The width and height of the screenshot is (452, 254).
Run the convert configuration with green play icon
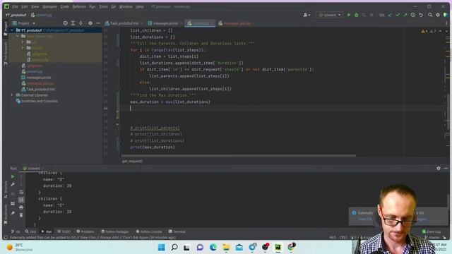[x=349, y=15]
